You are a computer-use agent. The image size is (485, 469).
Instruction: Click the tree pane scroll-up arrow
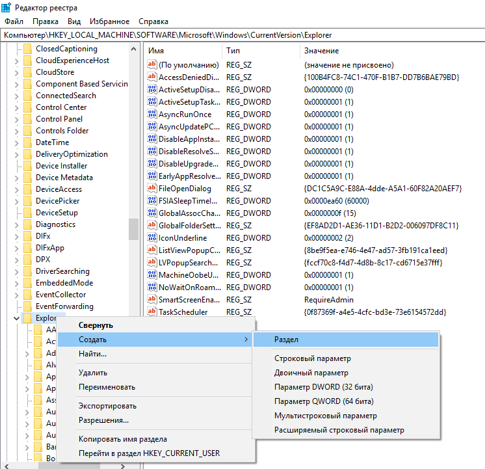(134, 49)
